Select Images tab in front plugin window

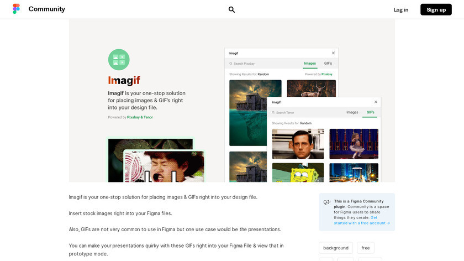tap(352, 112)
